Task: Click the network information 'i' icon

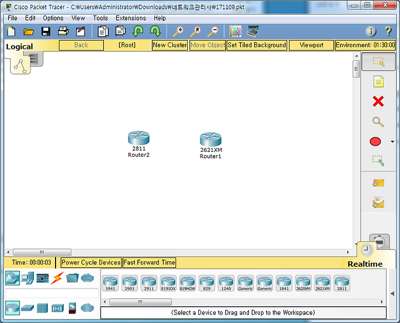Action: (x=371, y=31)
